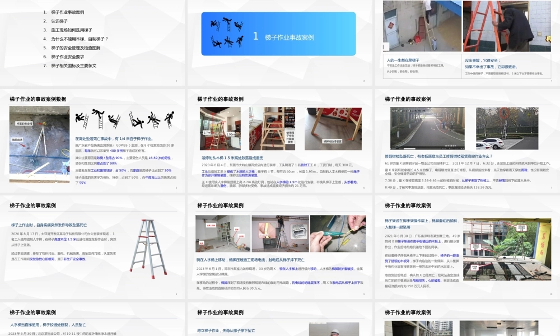Select heading 梯子上作业时，自身疾病突然发作导致坠落死亡
560x336 pixels.
pos(49,225)
